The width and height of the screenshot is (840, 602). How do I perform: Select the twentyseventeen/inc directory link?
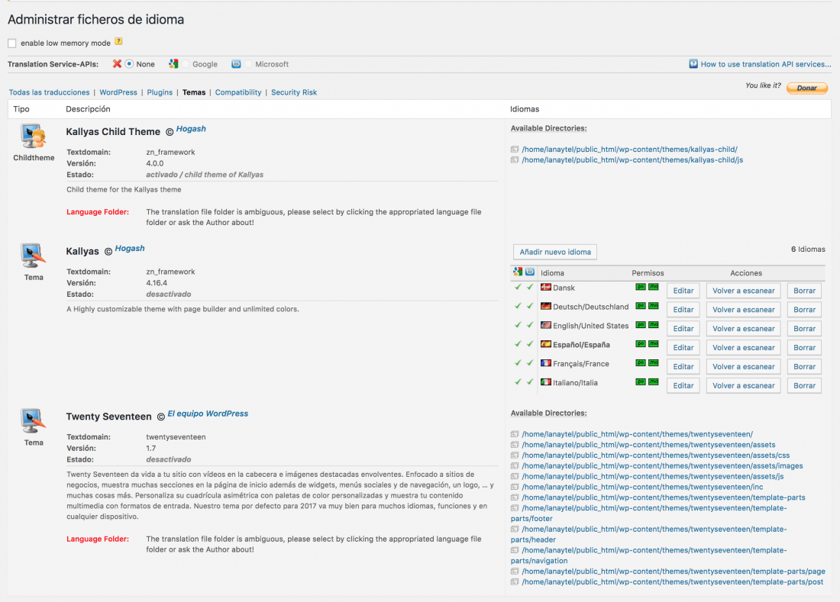click(x=642, y=487)
